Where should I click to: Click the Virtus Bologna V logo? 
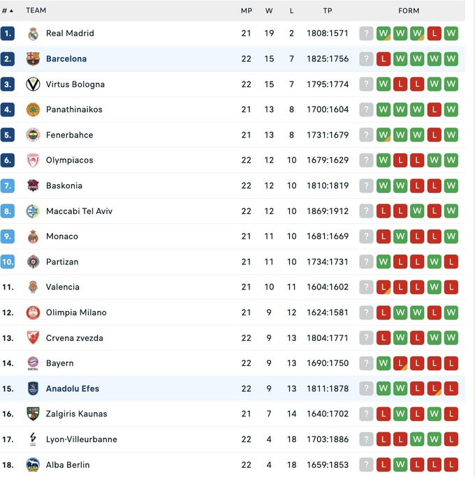(33, 84)
